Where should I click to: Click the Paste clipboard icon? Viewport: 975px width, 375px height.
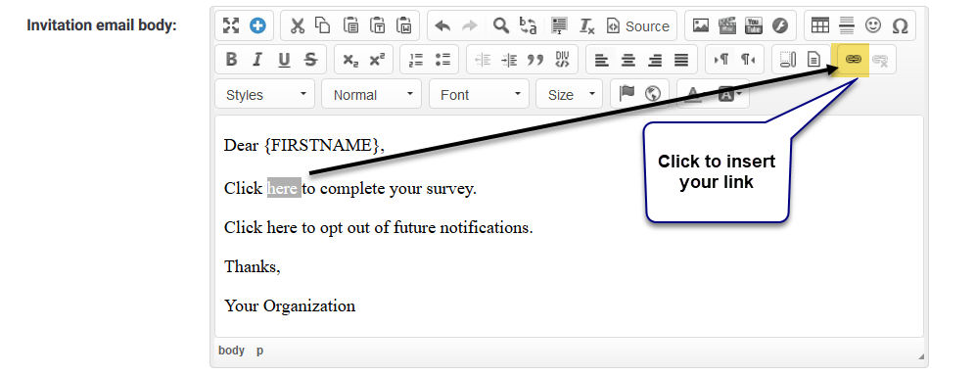click(x=350, y=25)
